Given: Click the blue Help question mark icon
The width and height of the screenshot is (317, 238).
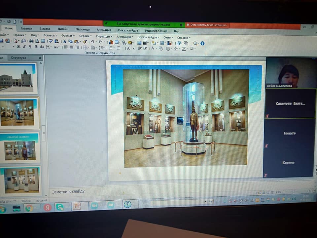Looking at the screenshot, I should (x=202, y=43).
